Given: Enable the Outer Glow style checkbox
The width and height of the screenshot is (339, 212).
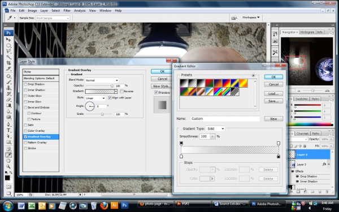Looking at the screenshot, I should click(25, 96).
